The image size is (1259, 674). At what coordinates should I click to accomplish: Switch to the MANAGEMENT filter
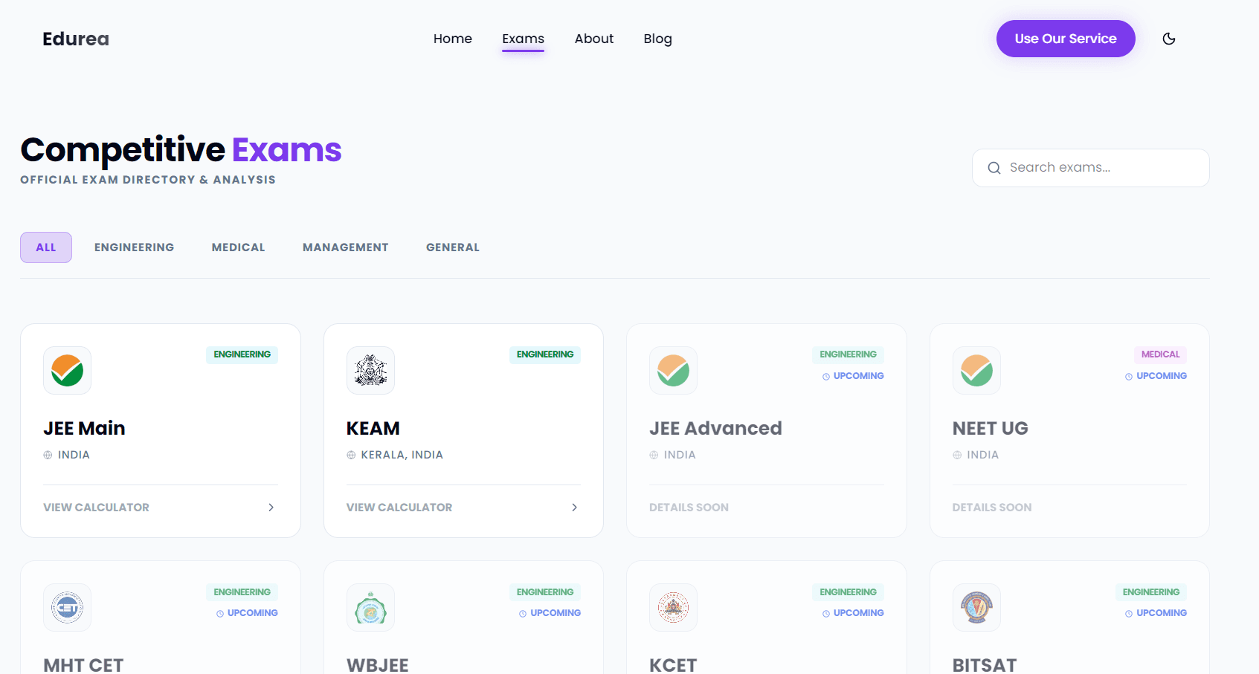[x=345, y=247]
